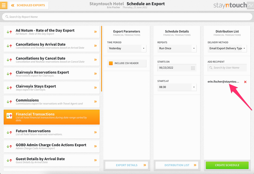This screenshot has height=174, width=254.
Task: Focus the Search by User Name recipient field
Action: [x=227, y=68]
